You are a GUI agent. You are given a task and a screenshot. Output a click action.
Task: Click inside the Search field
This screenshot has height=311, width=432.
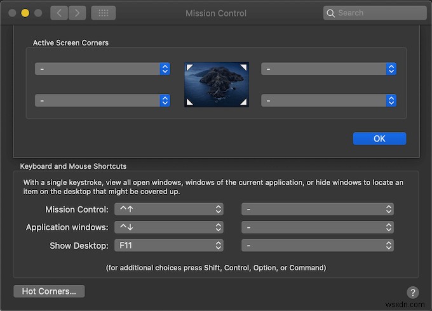pyautogui.click(x=375, y=13)
